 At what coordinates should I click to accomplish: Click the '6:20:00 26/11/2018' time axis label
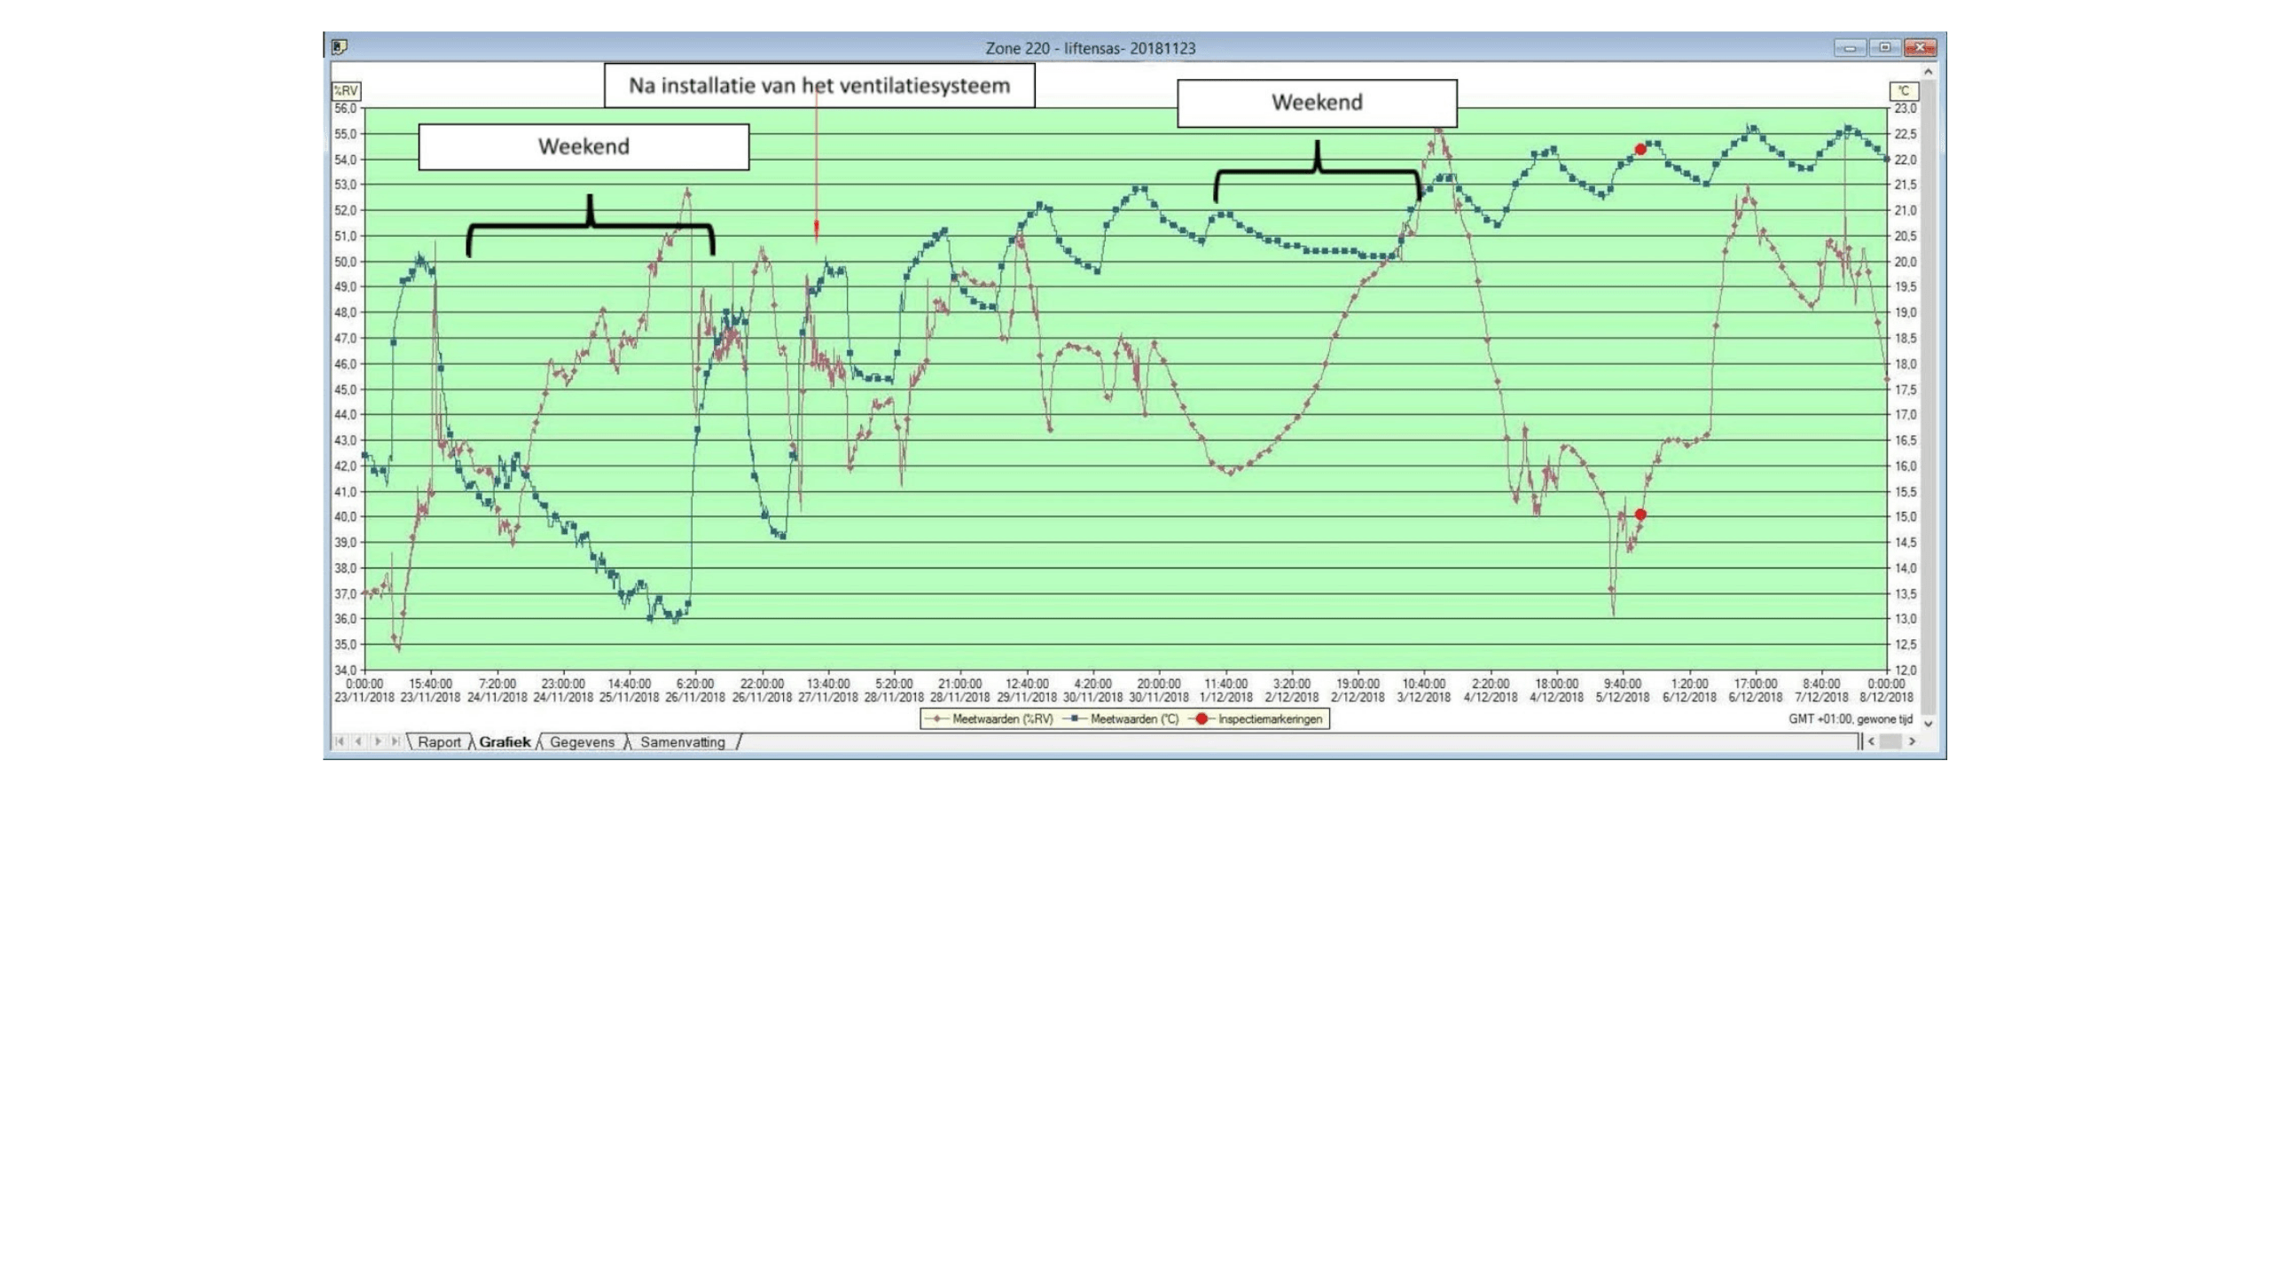click(x=695, y=691)
